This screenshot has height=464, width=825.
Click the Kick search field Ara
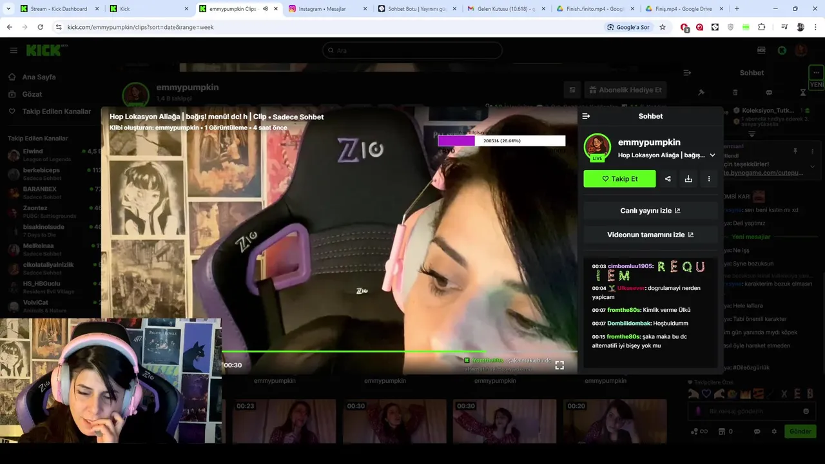[412, 50]
